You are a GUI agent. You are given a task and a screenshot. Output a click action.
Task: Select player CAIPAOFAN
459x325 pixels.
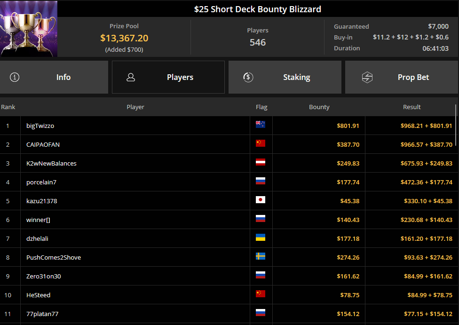43,145
